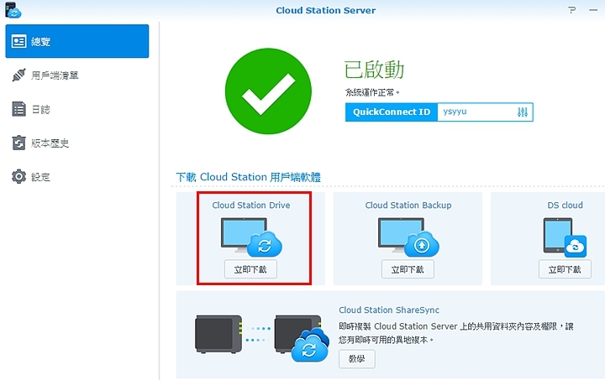This screenshot has width=605, height=380.
Task: Click the Cloud Station Drive monitor icon
Action: pyautogui.click(x=250, y=237)
